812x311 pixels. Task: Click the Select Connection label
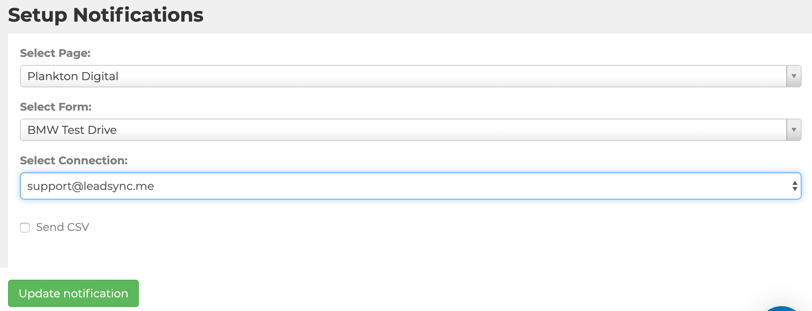point(74,160)
